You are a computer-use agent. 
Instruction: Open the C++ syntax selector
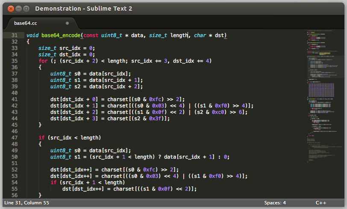(321, 203)
